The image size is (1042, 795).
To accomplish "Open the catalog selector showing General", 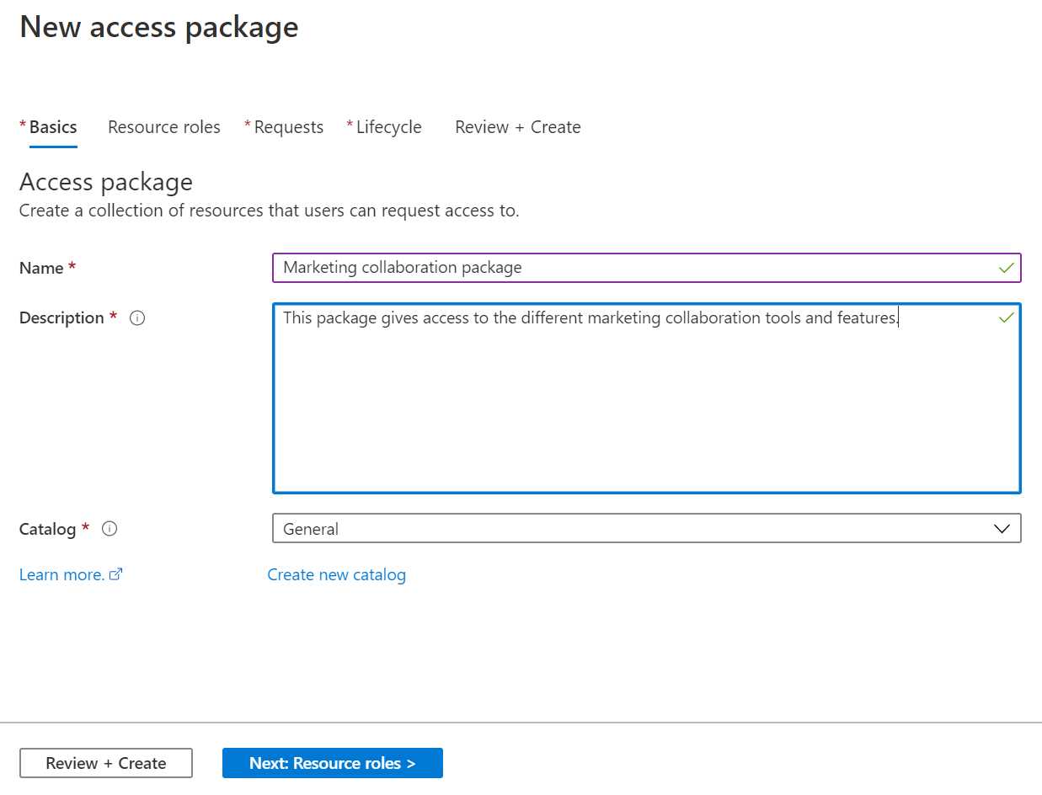I will click(647, 529).
